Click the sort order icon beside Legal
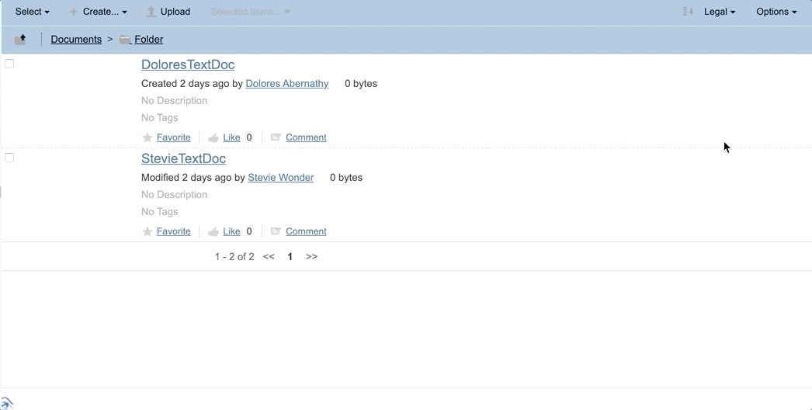The image size is (812, 410). (x=688, y=12)
